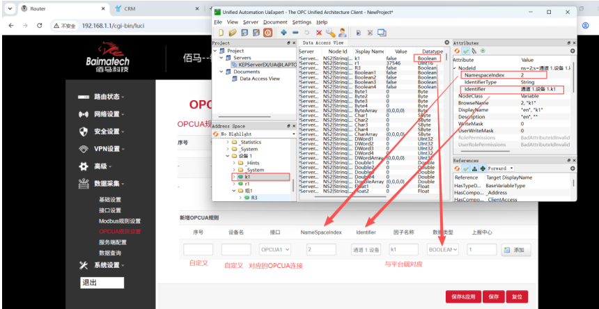Close the Data Access View document

click(x=447, y=42)
